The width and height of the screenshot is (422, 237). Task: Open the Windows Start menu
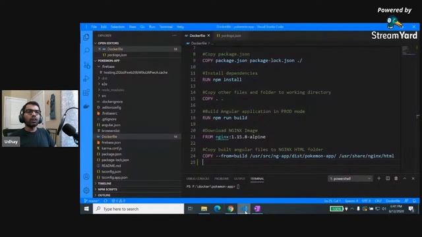(86, 209)
